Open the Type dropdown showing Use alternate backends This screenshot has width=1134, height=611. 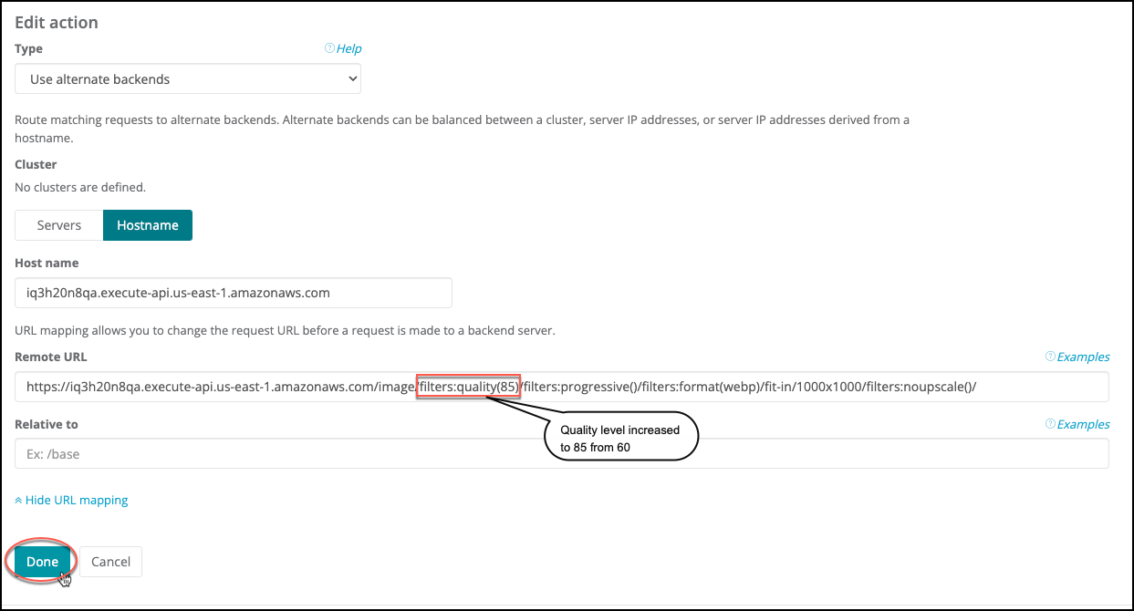point(188,79)
